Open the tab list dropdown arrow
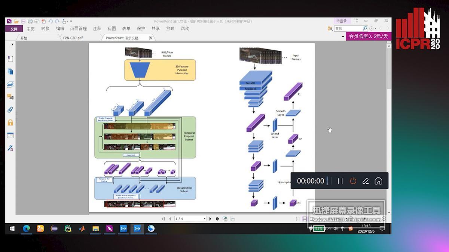The image size is (449, 252). coord(343,37)
